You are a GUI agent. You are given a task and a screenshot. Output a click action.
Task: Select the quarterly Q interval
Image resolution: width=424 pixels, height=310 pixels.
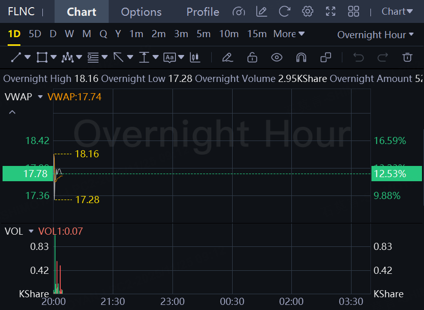tap(103, 34)
